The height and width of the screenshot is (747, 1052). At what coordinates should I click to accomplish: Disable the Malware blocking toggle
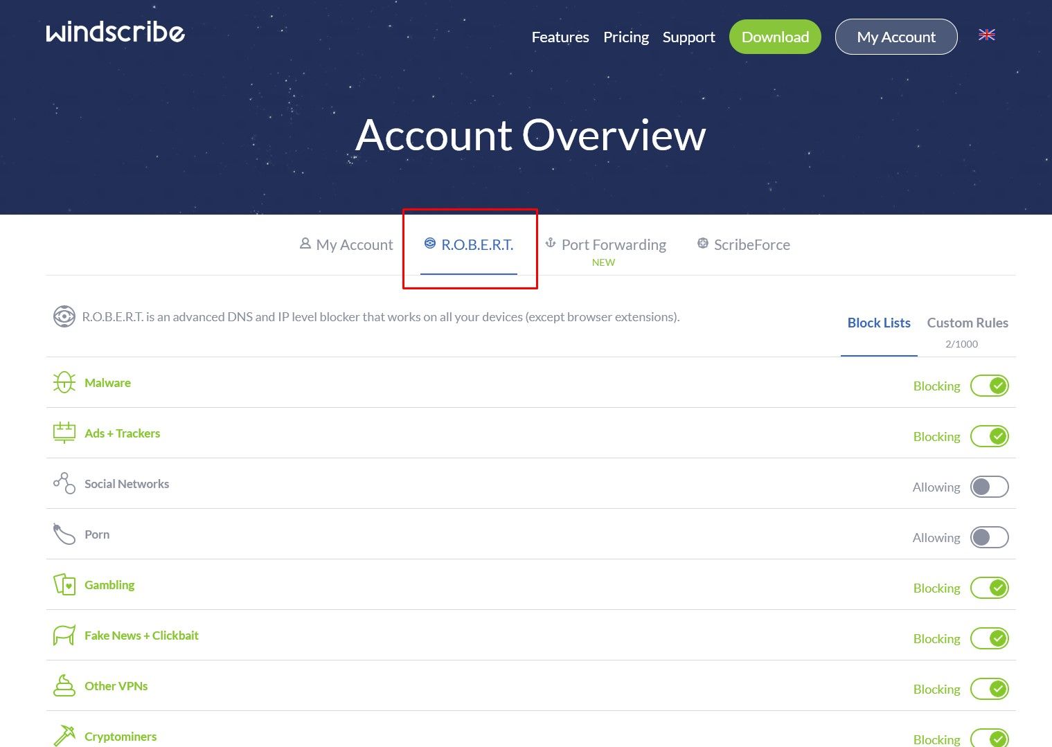click(989, 386)
